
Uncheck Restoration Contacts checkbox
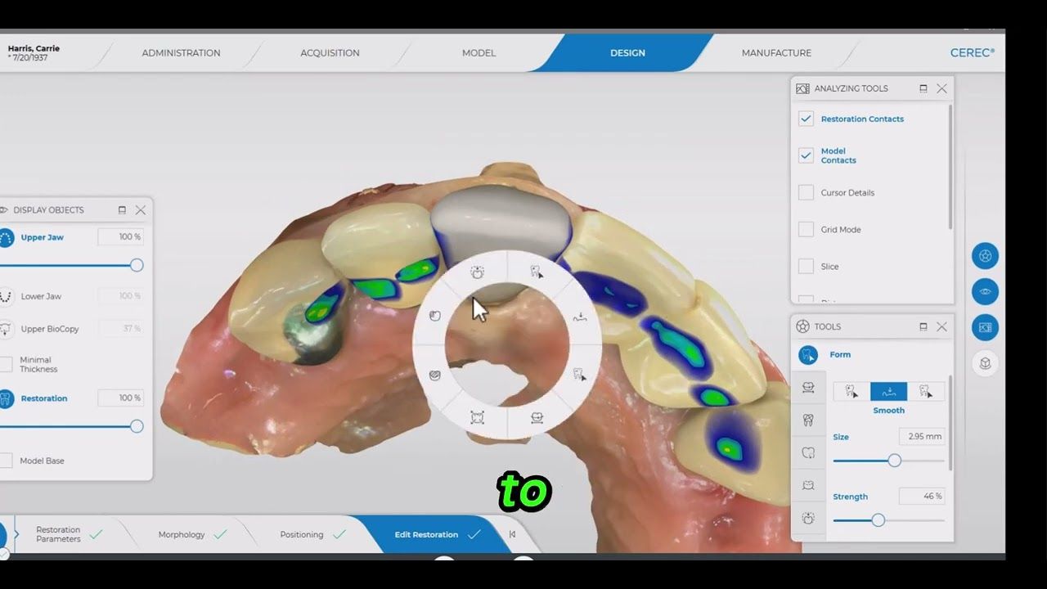[x=806, y=119]
